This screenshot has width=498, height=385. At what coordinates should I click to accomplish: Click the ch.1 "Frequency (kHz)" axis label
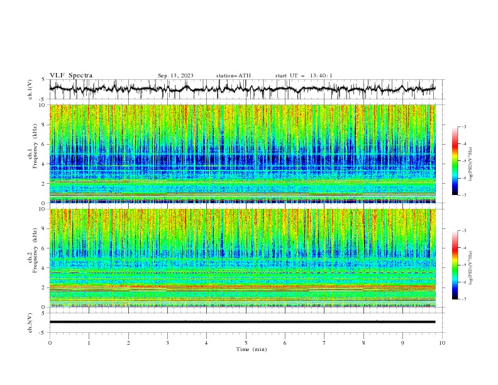(35, 146)
